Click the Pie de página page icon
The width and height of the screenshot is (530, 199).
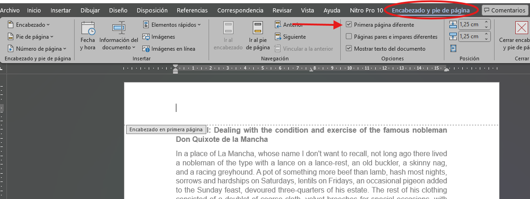coord(11,36)
